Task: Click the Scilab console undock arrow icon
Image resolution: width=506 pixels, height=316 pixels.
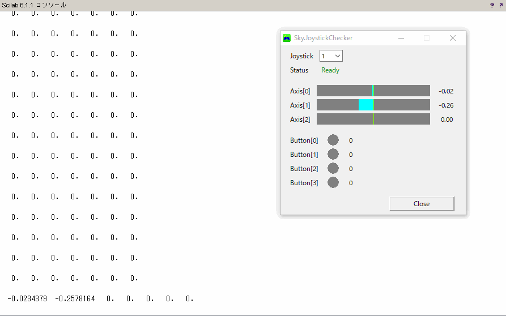Action: coord(501,5)
